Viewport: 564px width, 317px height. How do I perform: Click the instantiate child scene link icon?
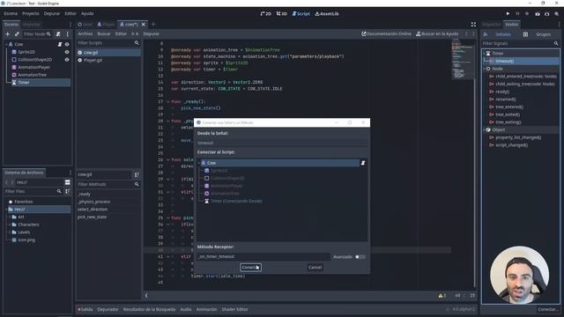tap(17, 34)
